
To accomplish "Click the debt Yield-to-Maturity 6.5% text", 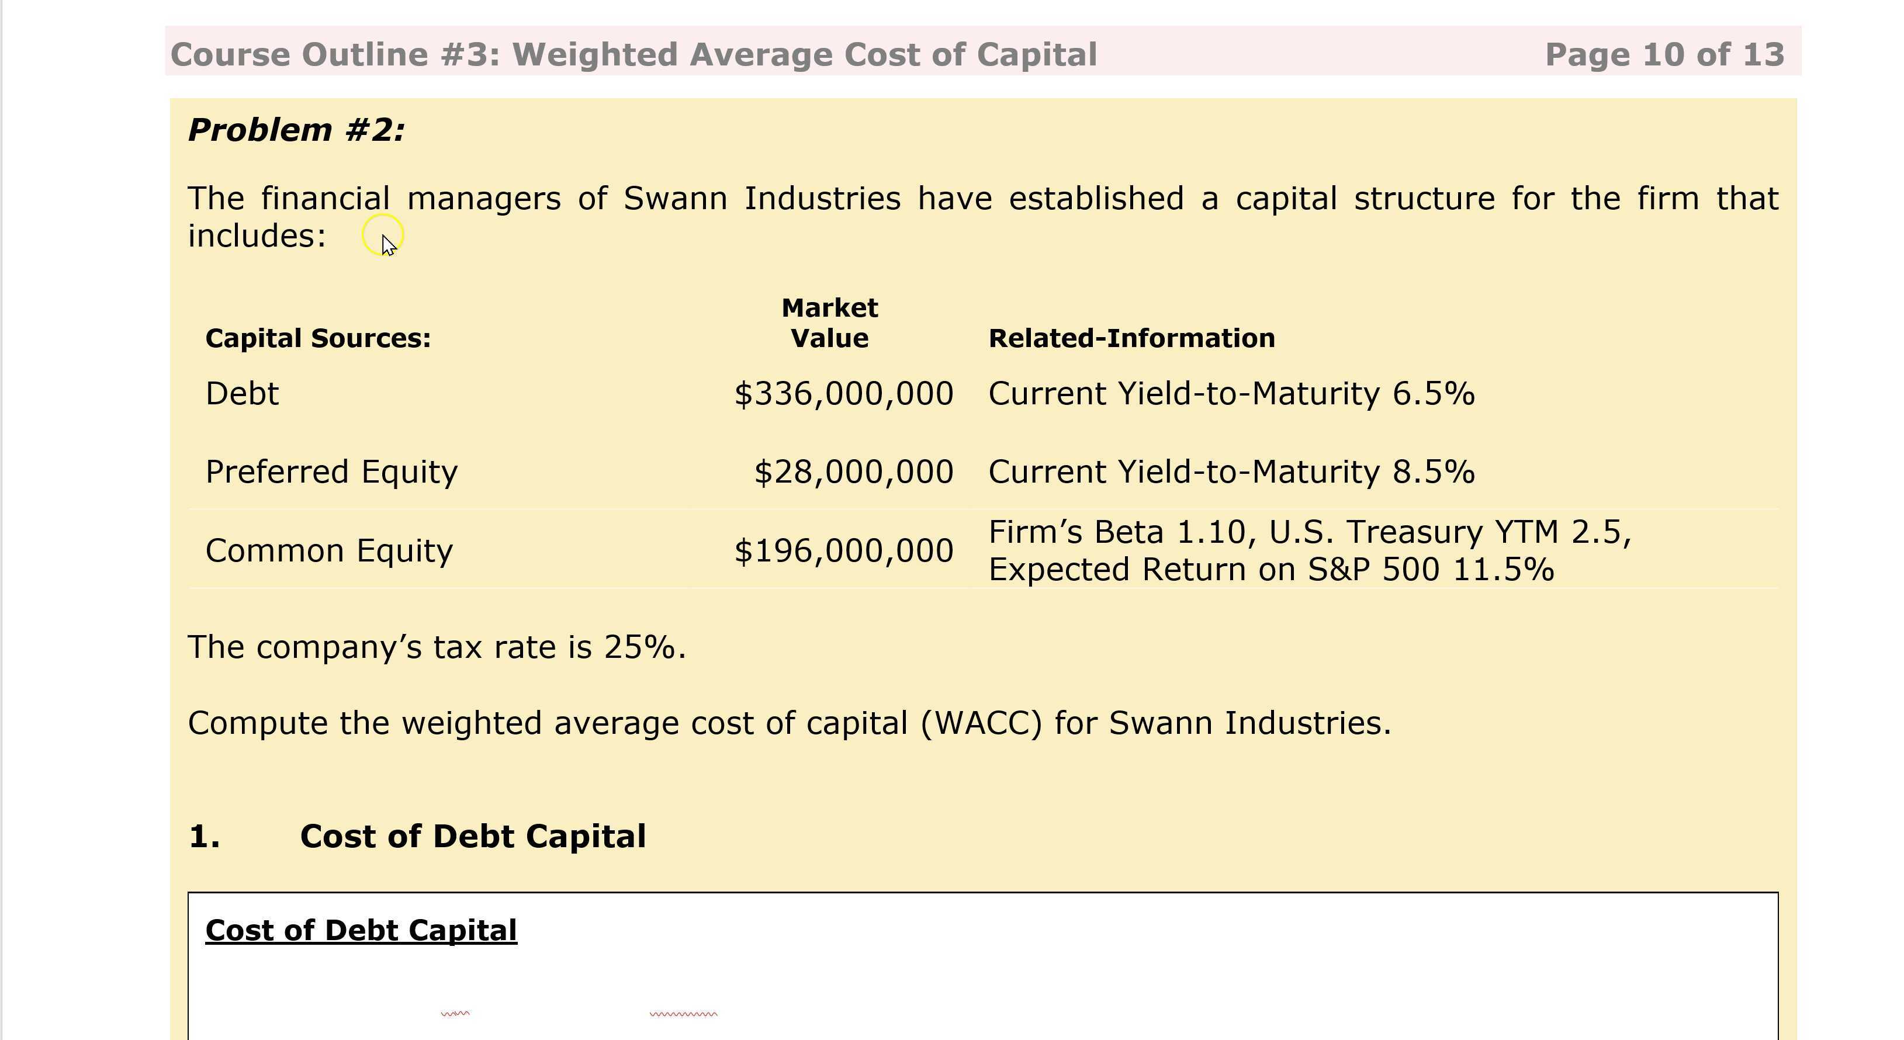I will coord(1231,393).
